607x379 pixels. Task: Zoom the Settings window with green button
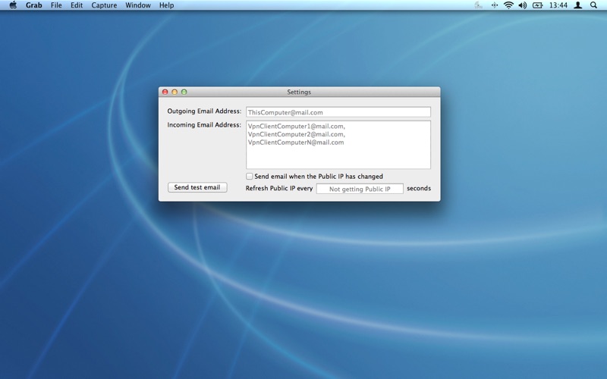(184, 92)
